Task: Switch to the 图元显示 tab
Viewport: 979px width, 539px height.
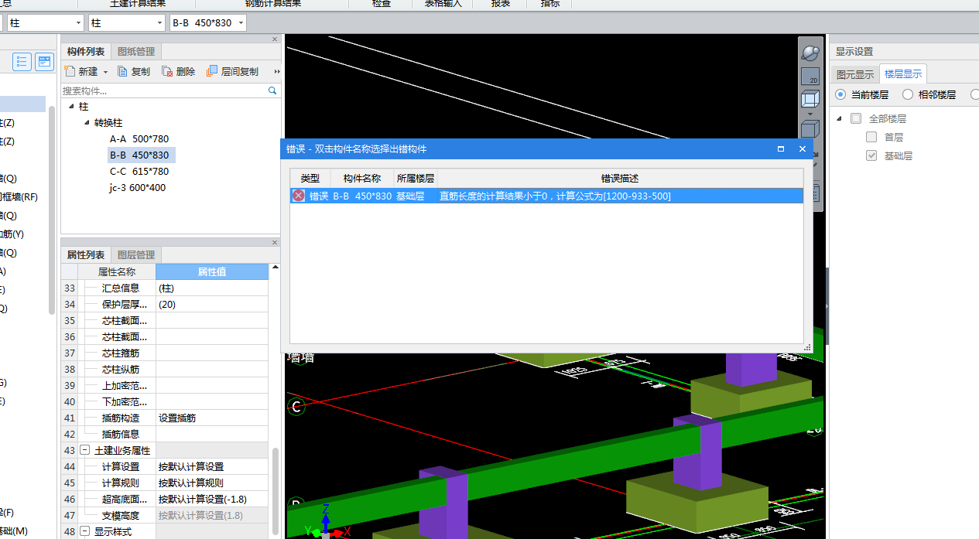Action: (855, 74)
